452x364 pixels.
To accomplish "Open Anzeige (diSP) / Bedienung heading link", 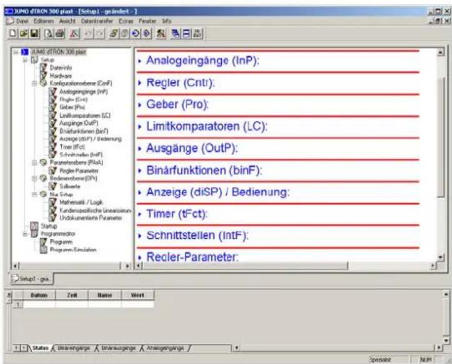I will (x=218, y=192).
